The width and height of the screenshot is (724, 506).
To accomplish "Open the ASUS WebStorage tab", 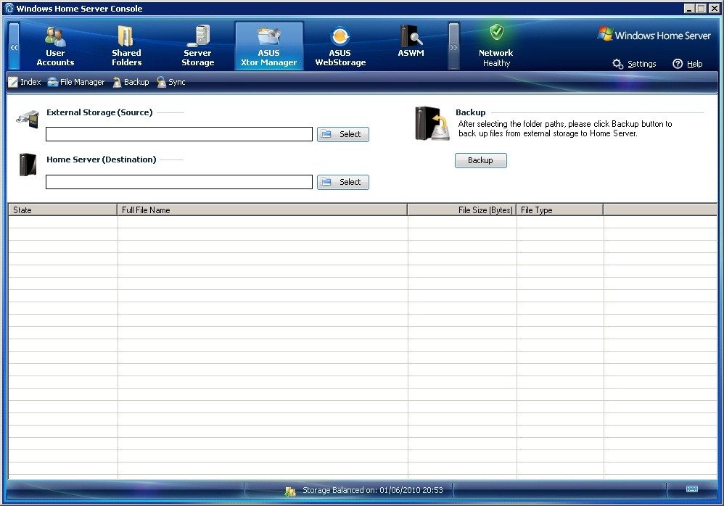I will click(x=340, y=46).
